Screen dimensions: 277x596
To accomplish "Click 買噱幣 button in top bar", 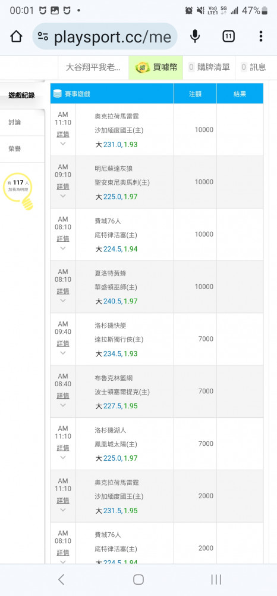I will coord(156,68).
